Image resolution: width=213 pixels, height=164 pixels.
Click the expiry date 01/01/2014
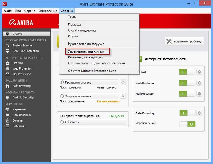[x=116, y=116]
